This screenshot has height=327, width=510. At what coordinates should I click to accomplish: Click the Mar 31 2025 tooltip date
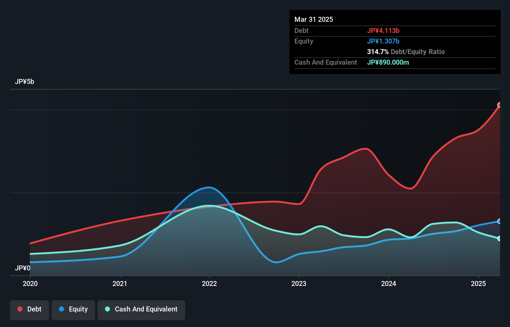tap(314, 19)
